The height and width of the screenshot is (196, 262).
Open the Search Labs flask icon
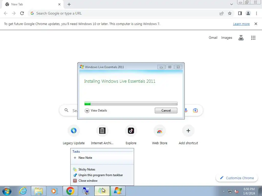[x=241, y=38]
